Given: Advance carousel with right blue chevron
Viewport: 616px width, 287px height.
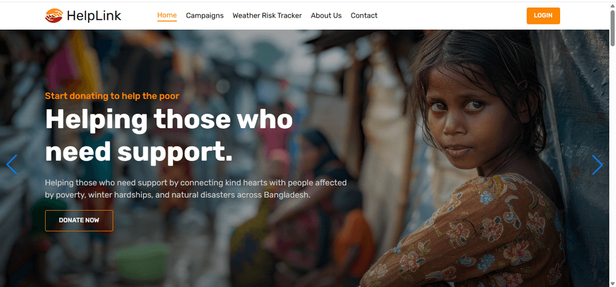Looking at the screenshot, I should (598, 165).
